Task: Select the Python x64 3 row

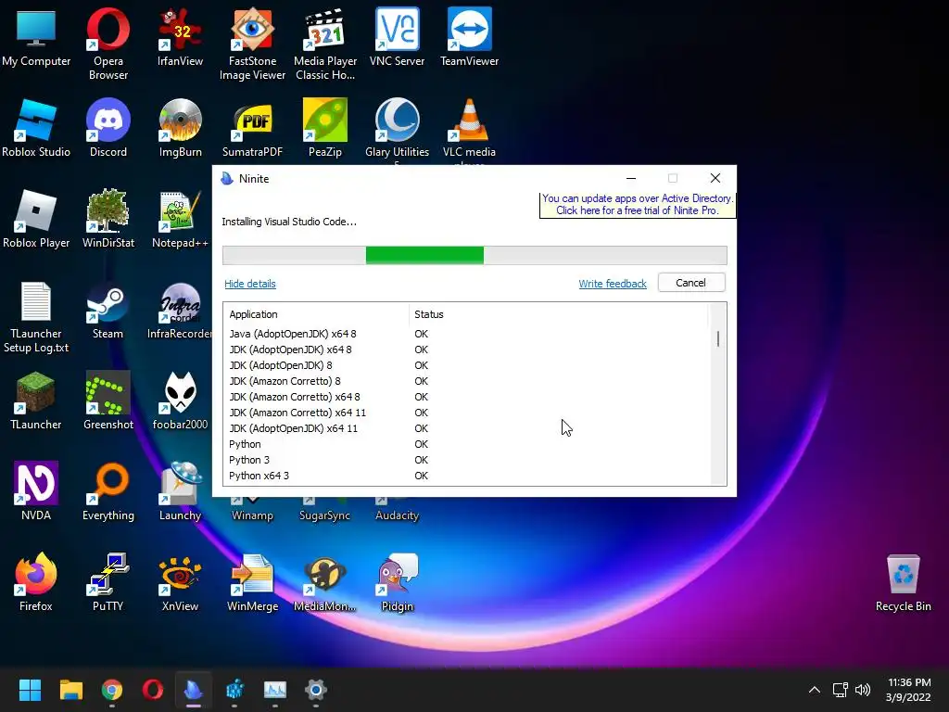Action: click(466, 476)
